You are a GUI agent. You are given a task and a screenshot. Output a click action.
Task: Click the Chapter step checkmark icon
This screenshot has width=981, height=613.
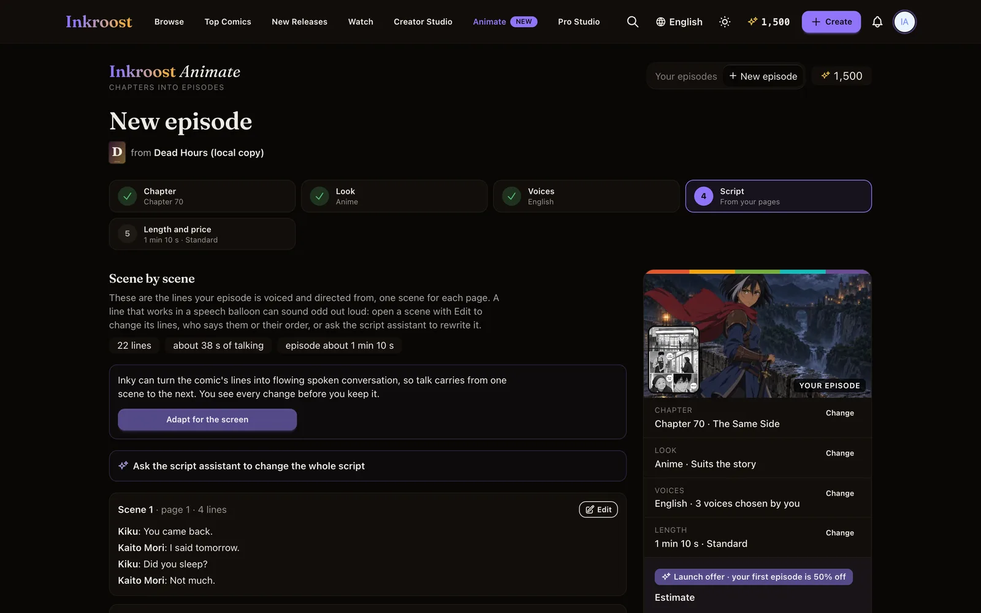tap(127, 196)
